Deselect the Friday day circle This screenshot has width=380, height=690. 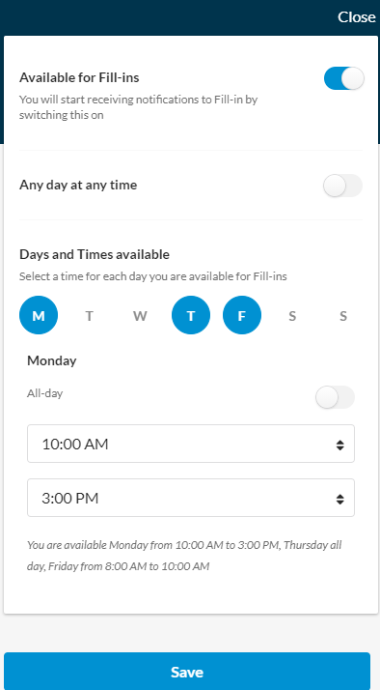242,315
